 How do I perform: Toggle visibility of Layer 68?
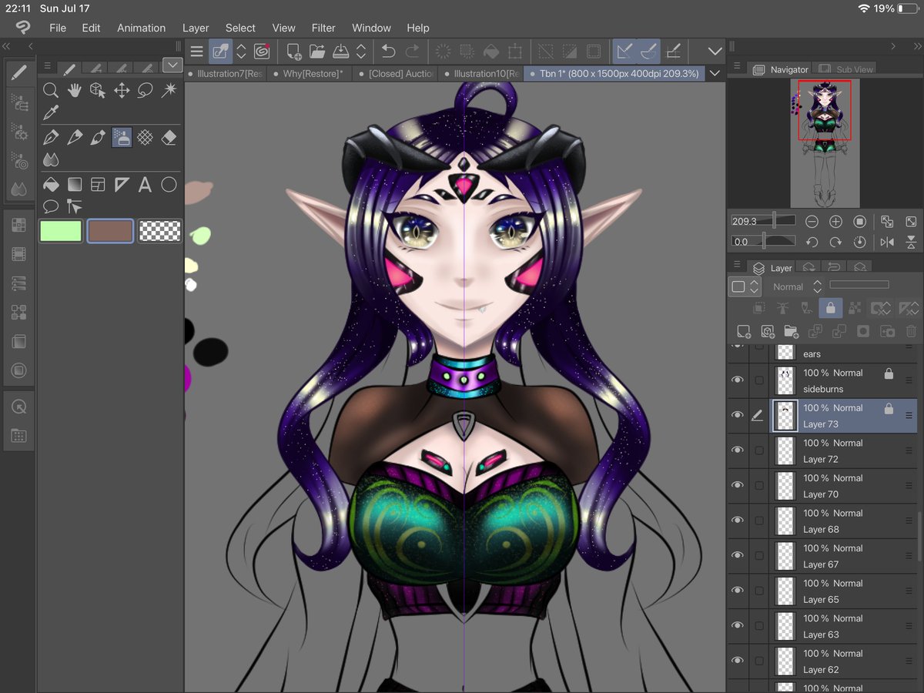click(738, 520)
